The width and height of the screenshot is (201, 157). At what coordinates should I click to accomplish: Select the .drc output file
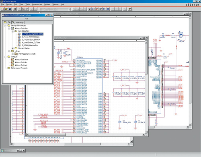point(21,62)
